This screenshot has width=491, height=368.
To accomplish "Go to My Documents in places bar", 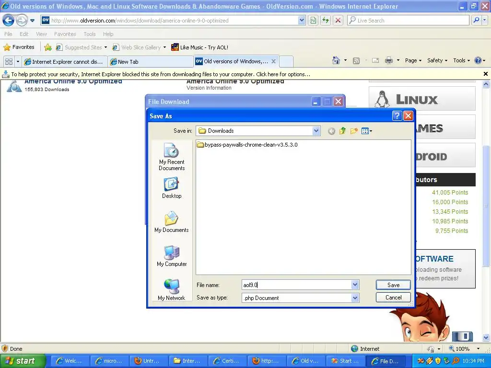I will pos(172,222).
